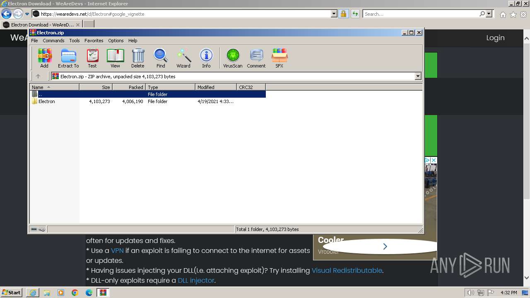Select the parent '..' folder row
The width and height of the screenshot is (530, 298).
(x=147, y=94)
